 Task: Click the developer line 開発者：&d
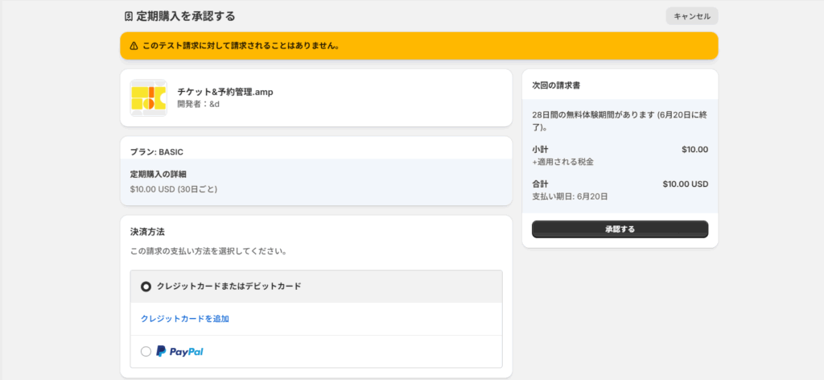tap(198, 104)
